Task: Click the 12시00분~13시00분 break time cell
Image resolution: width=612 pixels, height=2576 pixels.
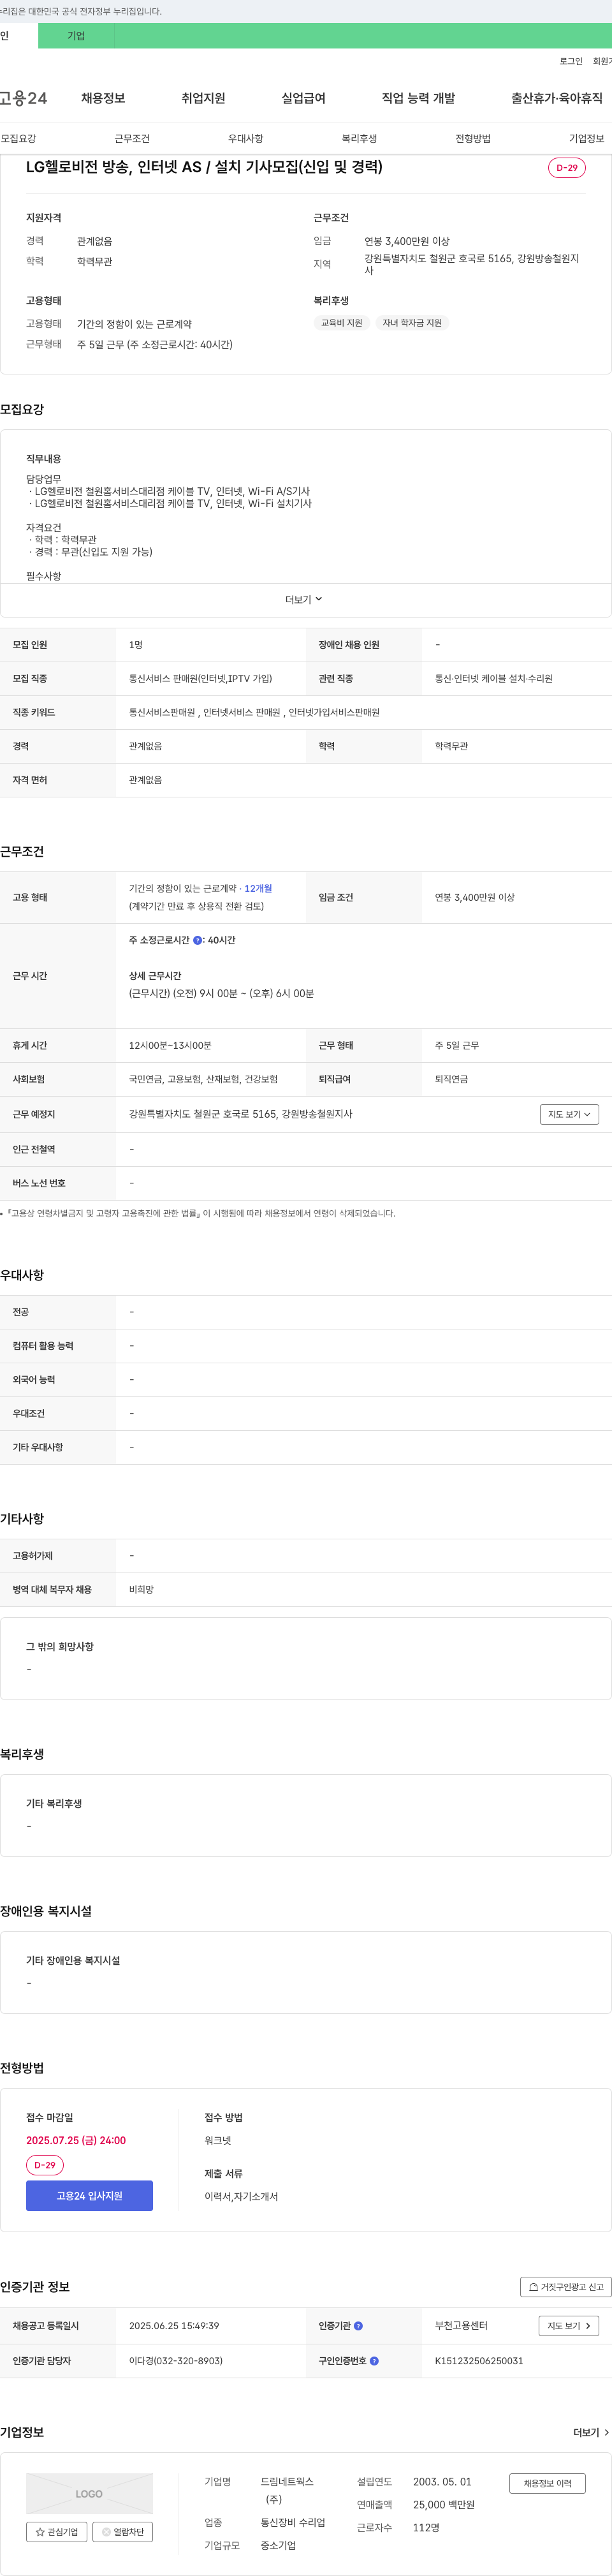Action: 170,1045
